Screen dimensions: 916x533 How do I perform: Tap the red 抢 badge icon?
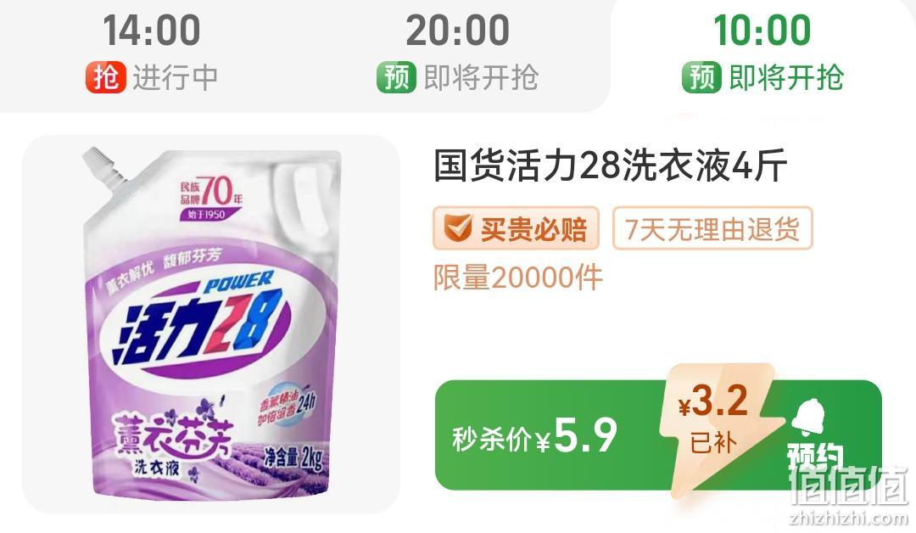pyautogui.click(x=106, y=77)
